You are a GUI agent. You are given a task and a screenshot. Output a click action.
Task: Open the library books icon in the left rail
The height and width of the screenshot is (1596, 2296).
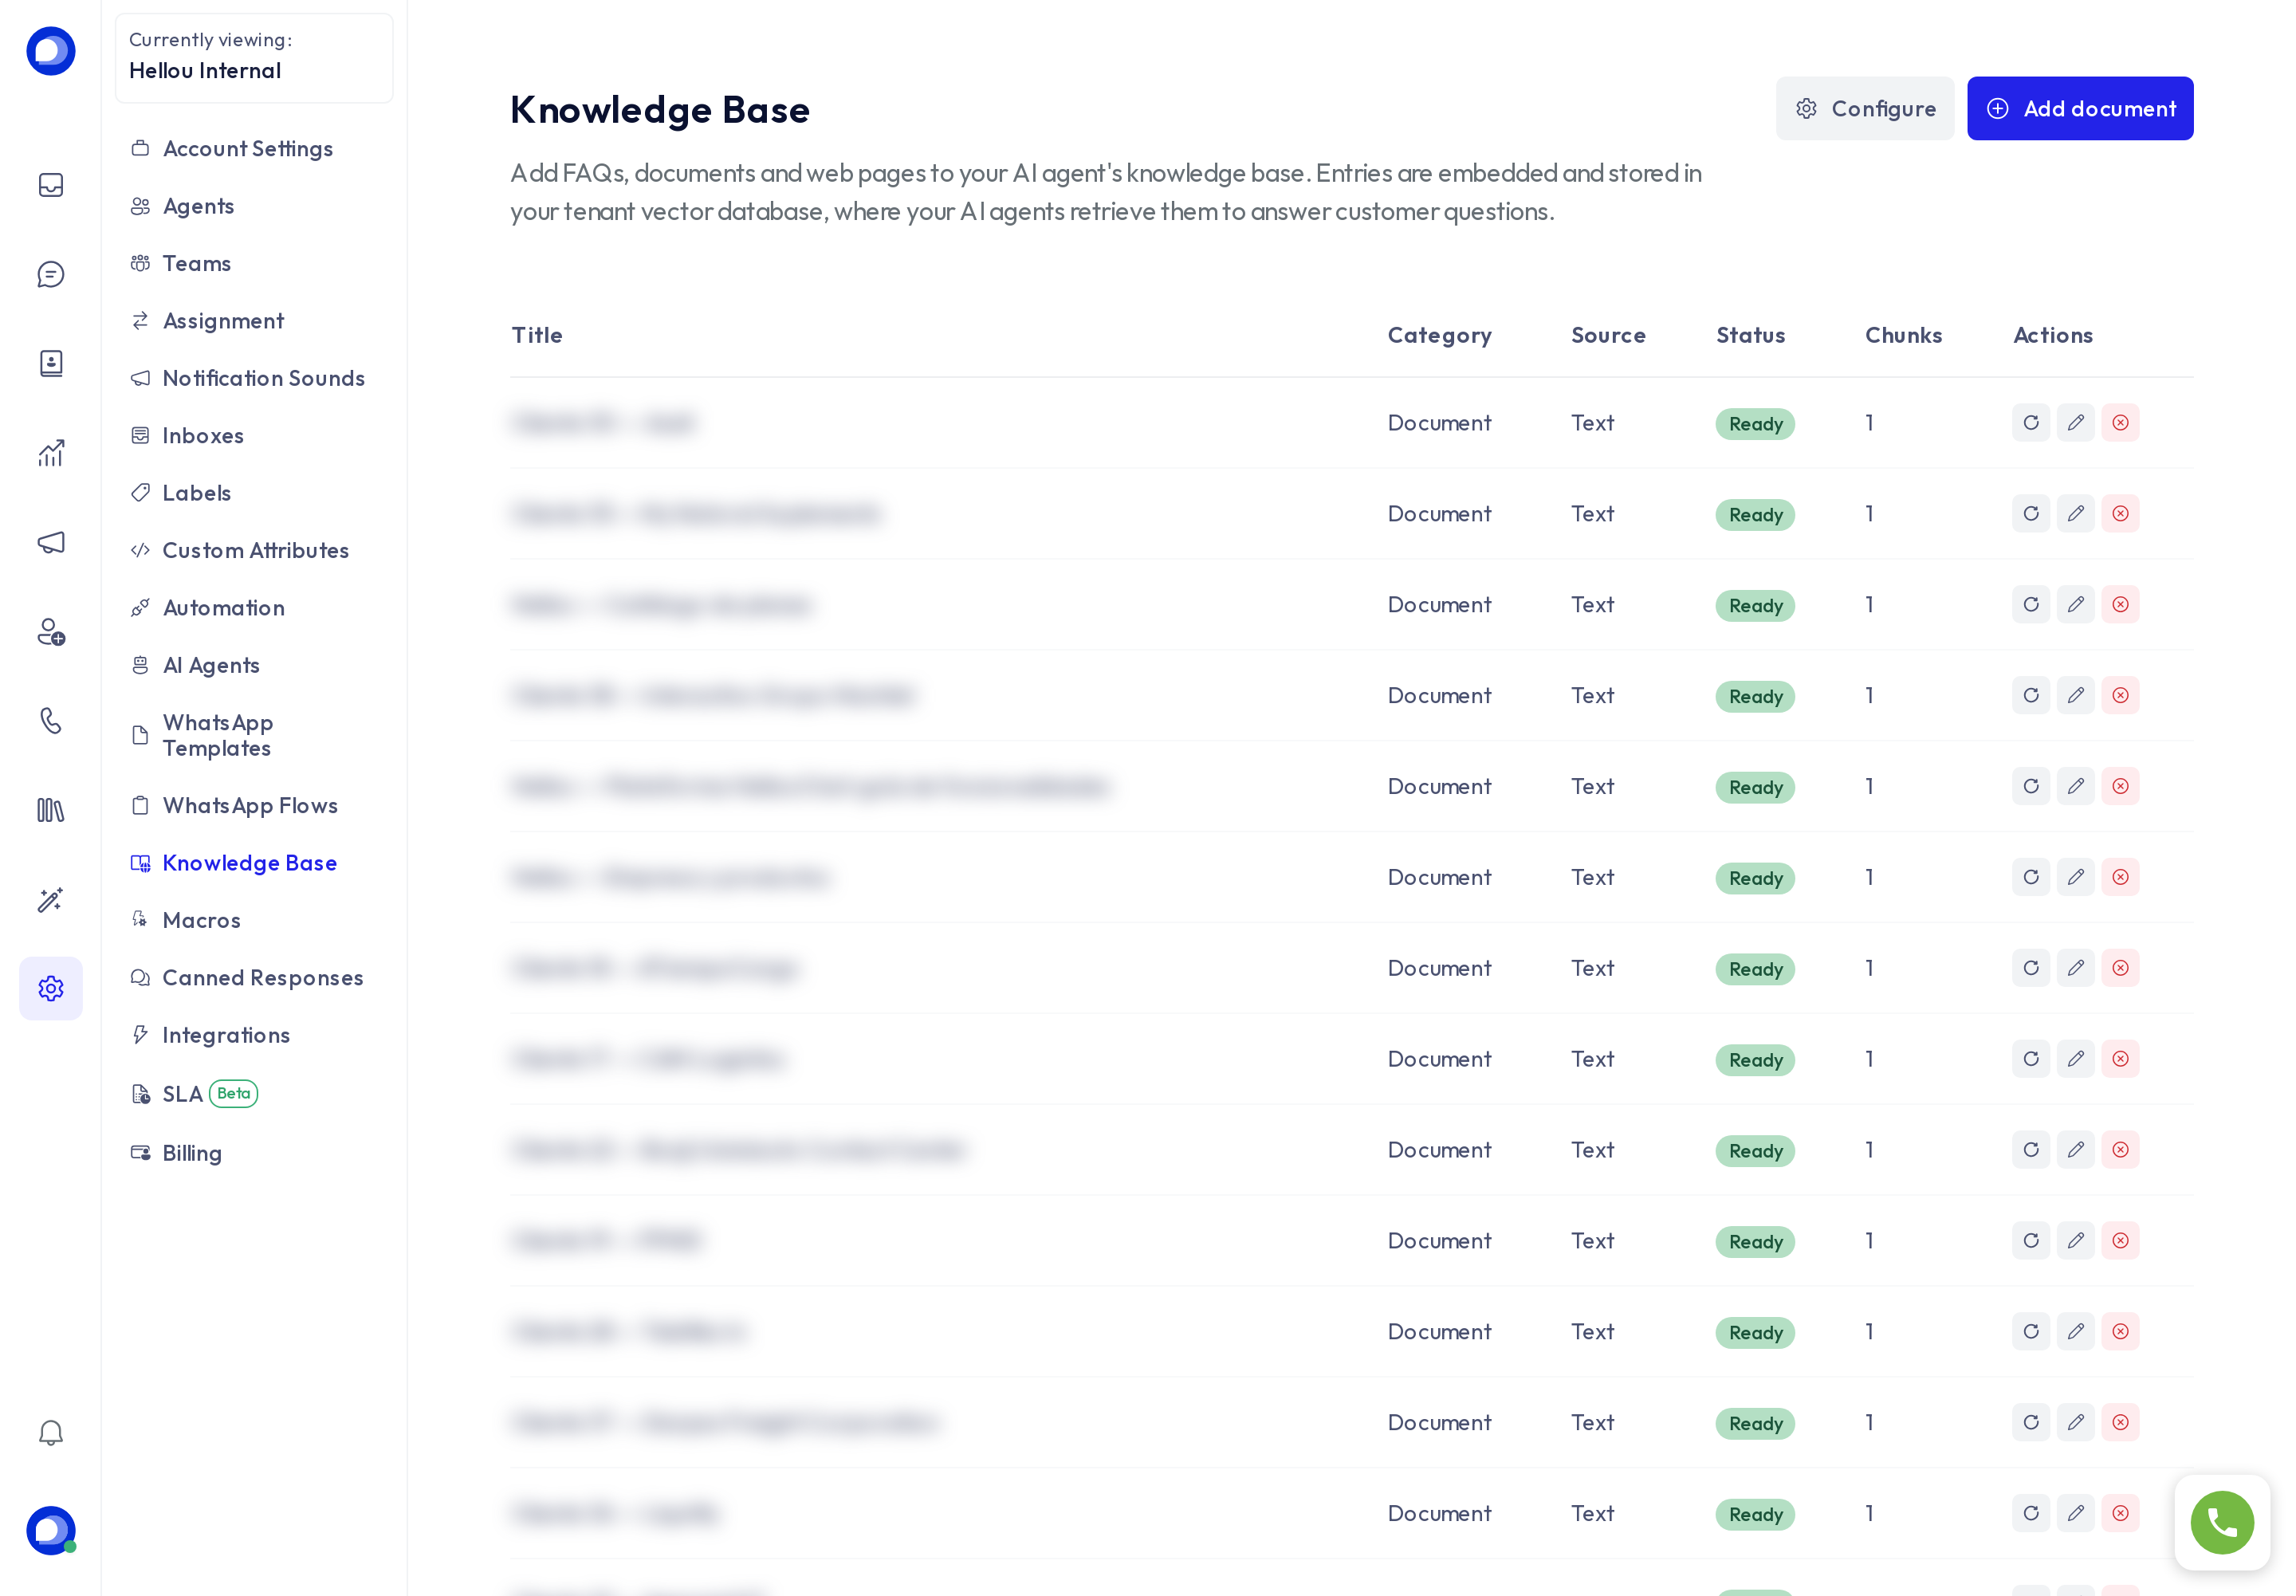[x=51, y=810]
